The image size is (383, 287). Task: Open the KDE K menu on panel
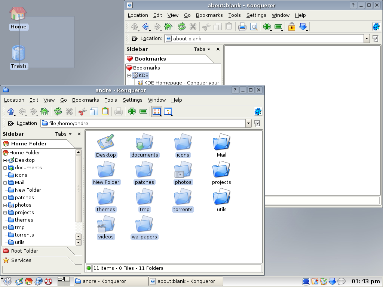coord(7,281)
